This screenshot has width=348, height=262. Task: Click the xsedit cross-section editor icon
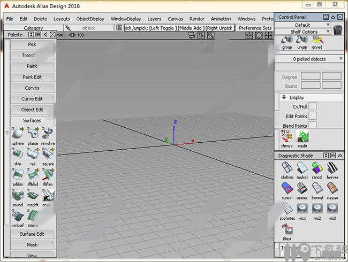(302, 137)
